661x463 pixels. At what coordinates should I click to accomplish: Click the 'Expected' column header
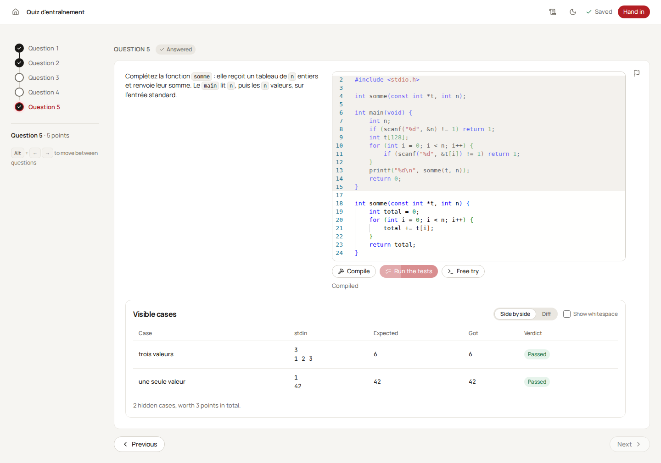pos(386,333)
